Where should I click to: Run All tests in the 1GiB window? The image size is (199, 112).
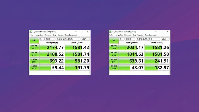(x=34, y=40)
